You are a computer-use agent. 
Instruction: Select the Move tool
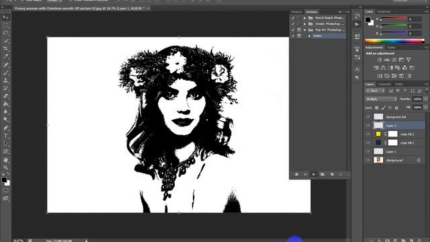point(5,17)
